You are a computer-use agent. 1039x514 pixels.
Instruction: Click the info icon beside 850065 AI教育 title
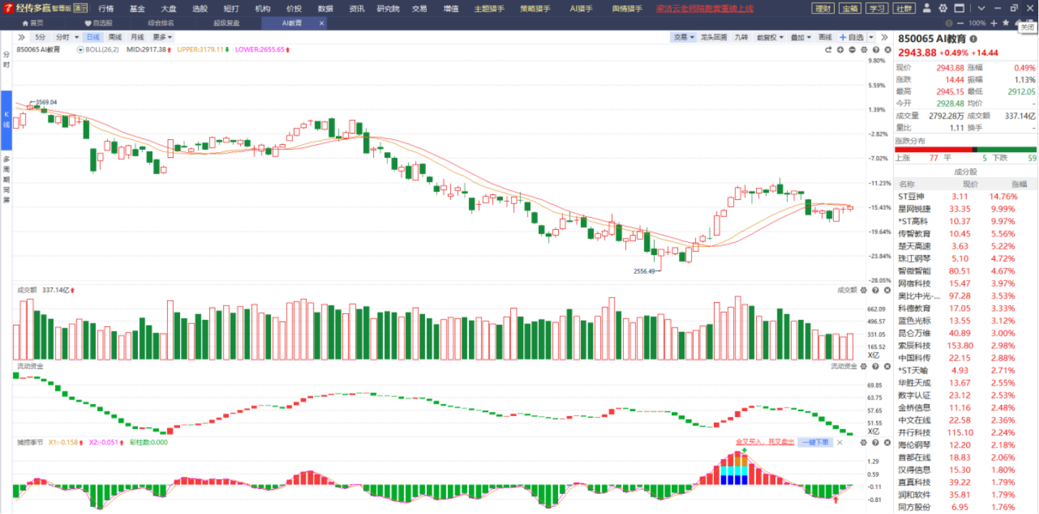[x=973, y=39]
